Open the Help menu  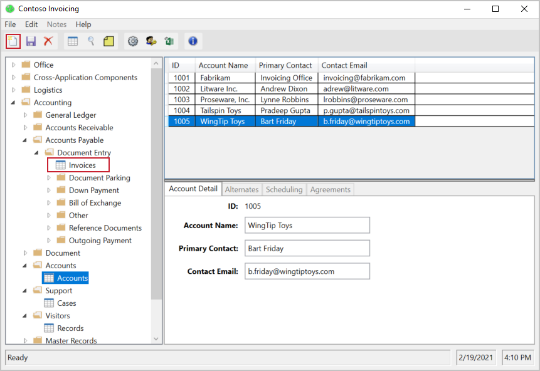point(83,24)
